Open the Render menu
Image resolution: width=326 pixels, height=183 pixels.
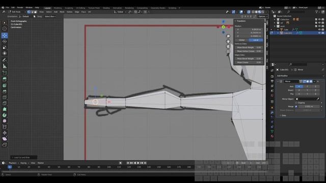coord(20,8)
